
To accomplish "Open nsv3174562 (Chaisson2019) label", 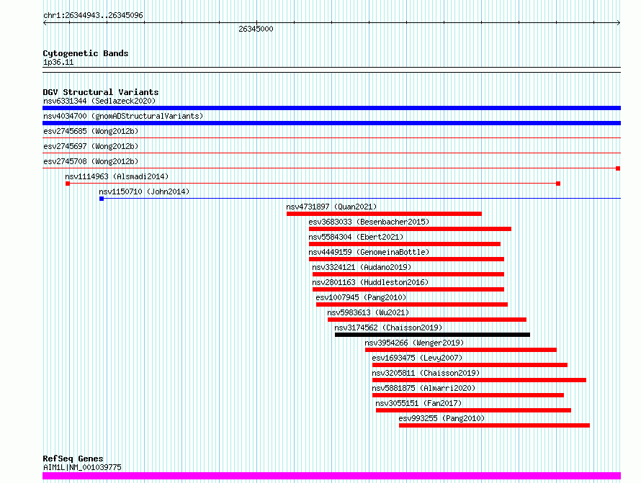I will point(388,328).
